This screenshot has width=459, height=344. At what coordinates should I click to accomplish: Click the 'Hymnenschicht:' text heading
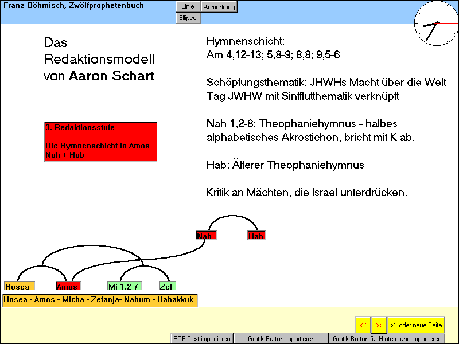245,42
